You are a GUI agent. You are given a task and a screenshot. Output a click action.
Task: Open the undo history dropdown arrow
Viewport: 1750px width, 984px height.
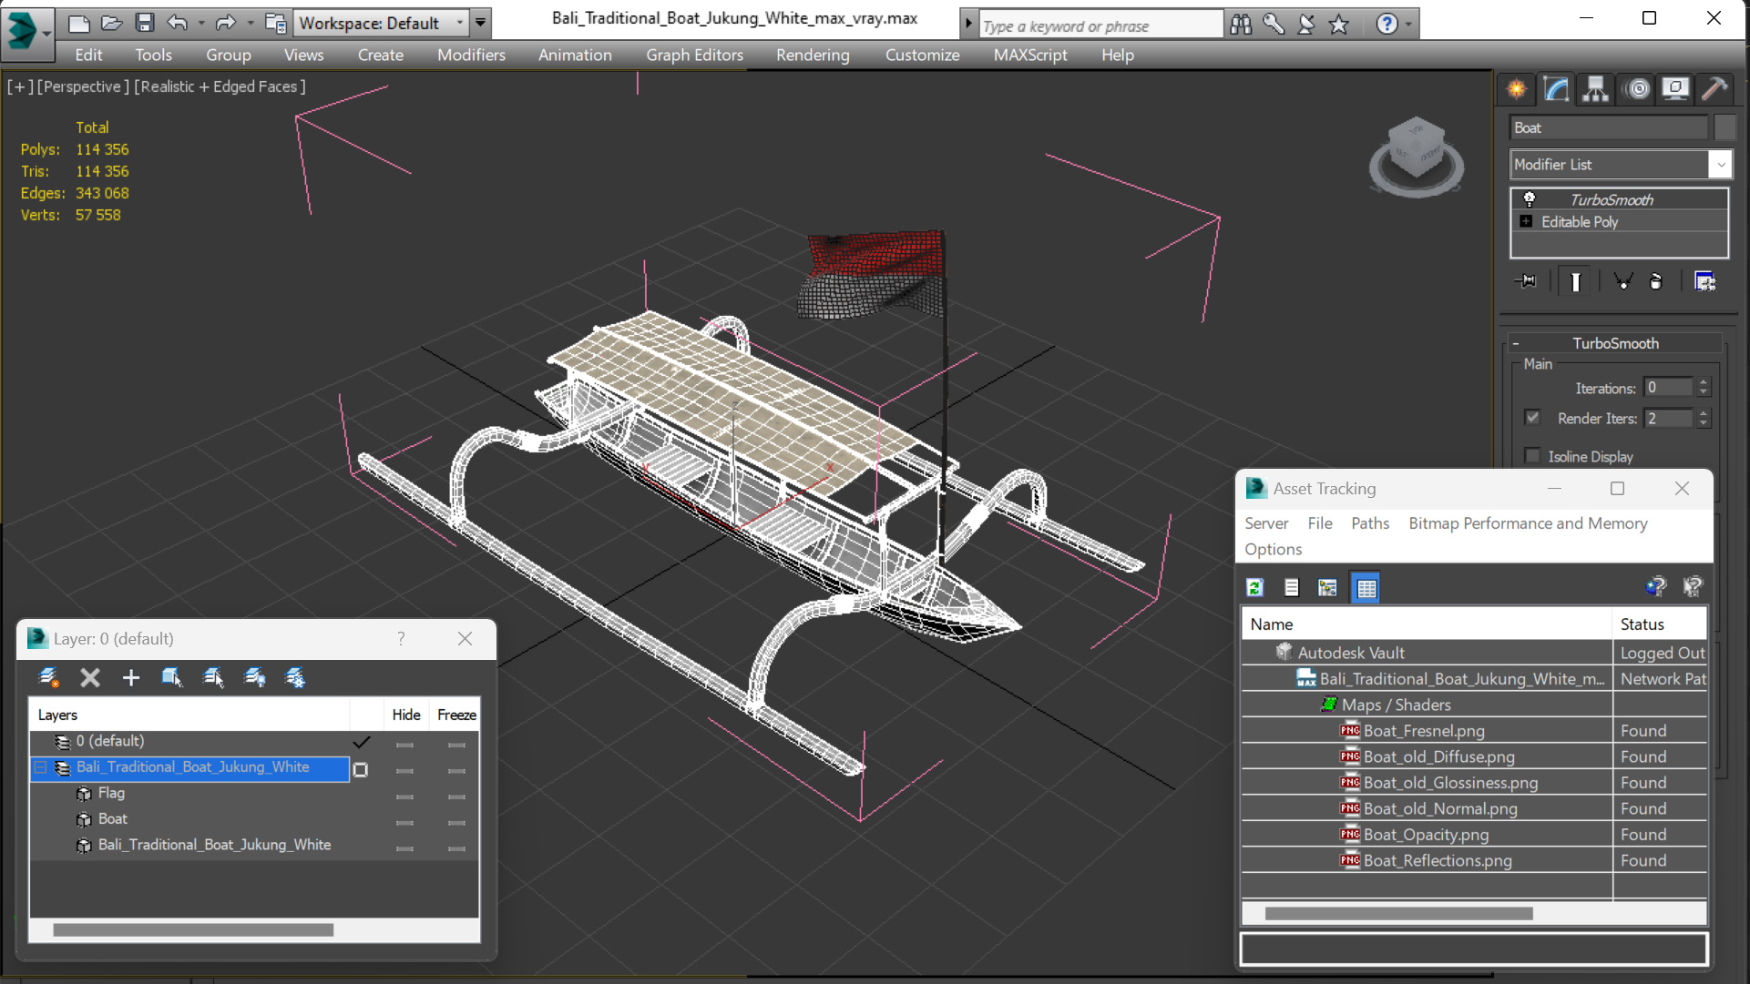[x=201, y=23]
